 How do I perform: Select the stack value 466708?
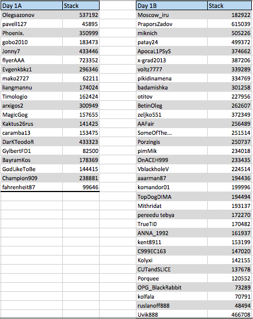[x=229, y=314]
